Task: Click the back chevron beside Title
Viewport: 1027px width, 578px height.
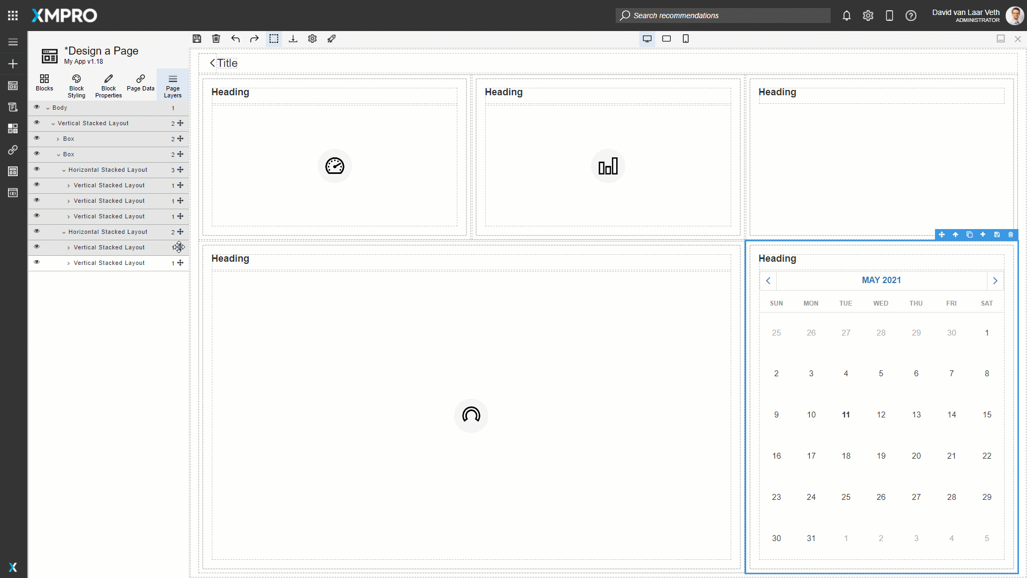Action: coord(212,63)
